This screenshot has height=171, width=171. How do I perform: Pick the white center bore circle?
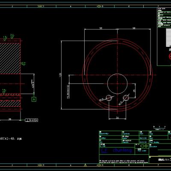pyautogui.click(x=117, y=84)
